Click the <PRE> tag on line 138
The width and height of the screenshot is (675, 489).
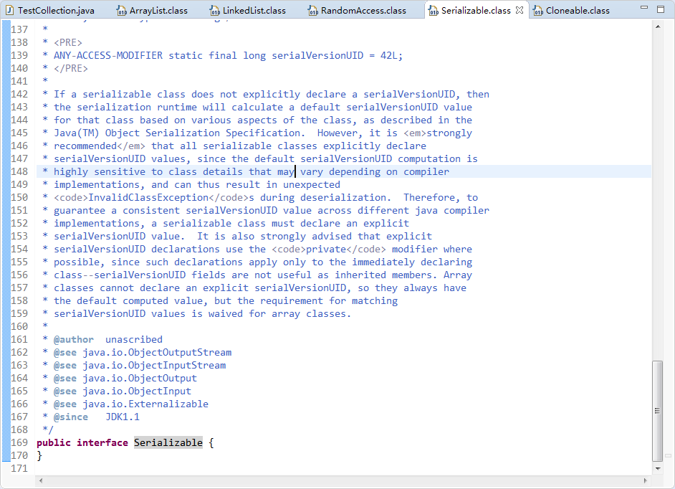[67, 42]
